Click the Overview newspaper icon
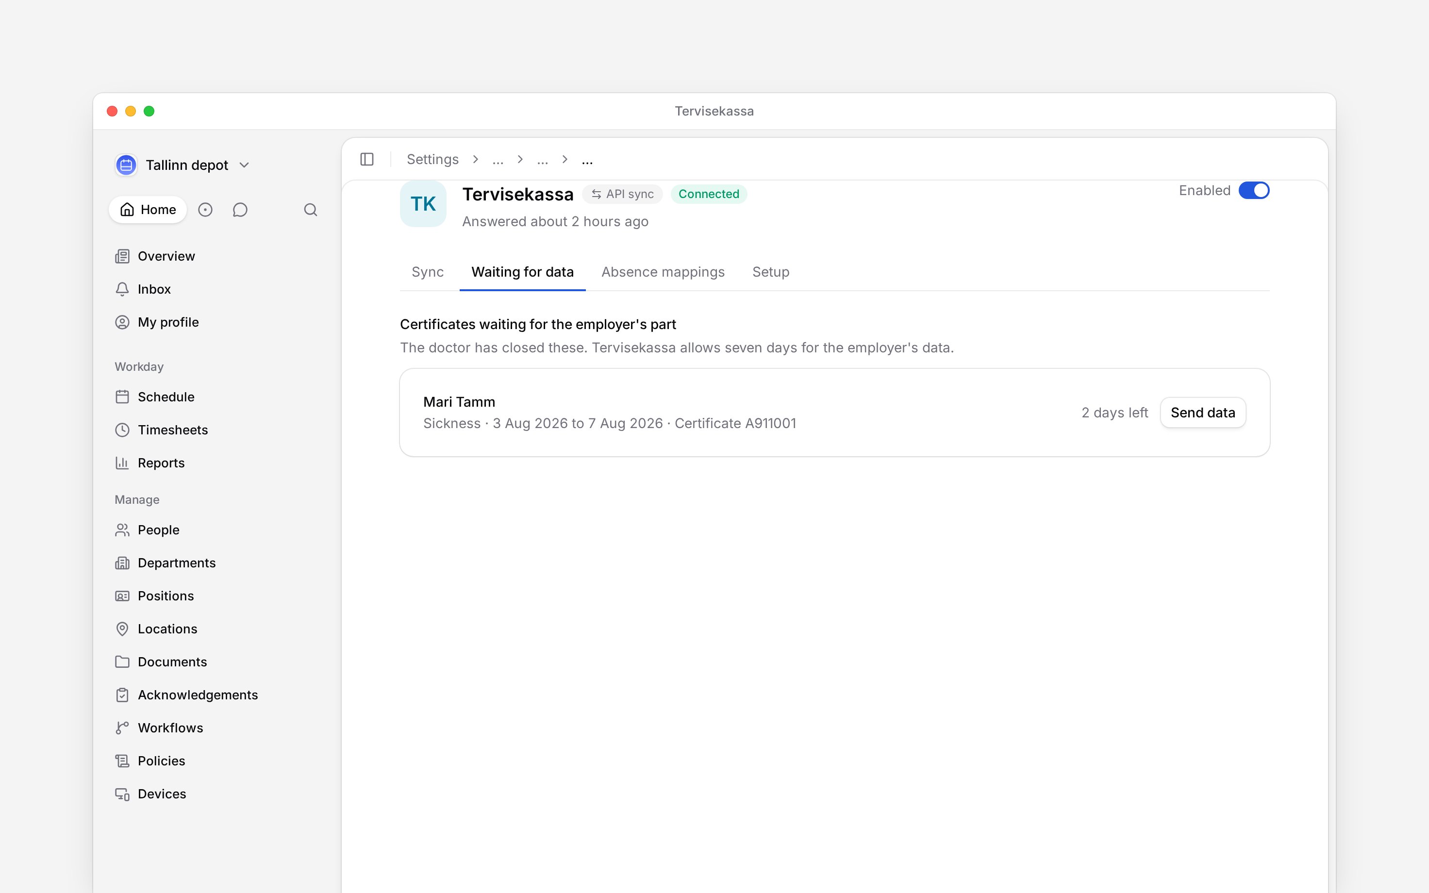 tap(122, 256)
